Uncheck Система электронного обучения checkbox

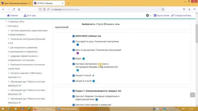coord(74,64)
